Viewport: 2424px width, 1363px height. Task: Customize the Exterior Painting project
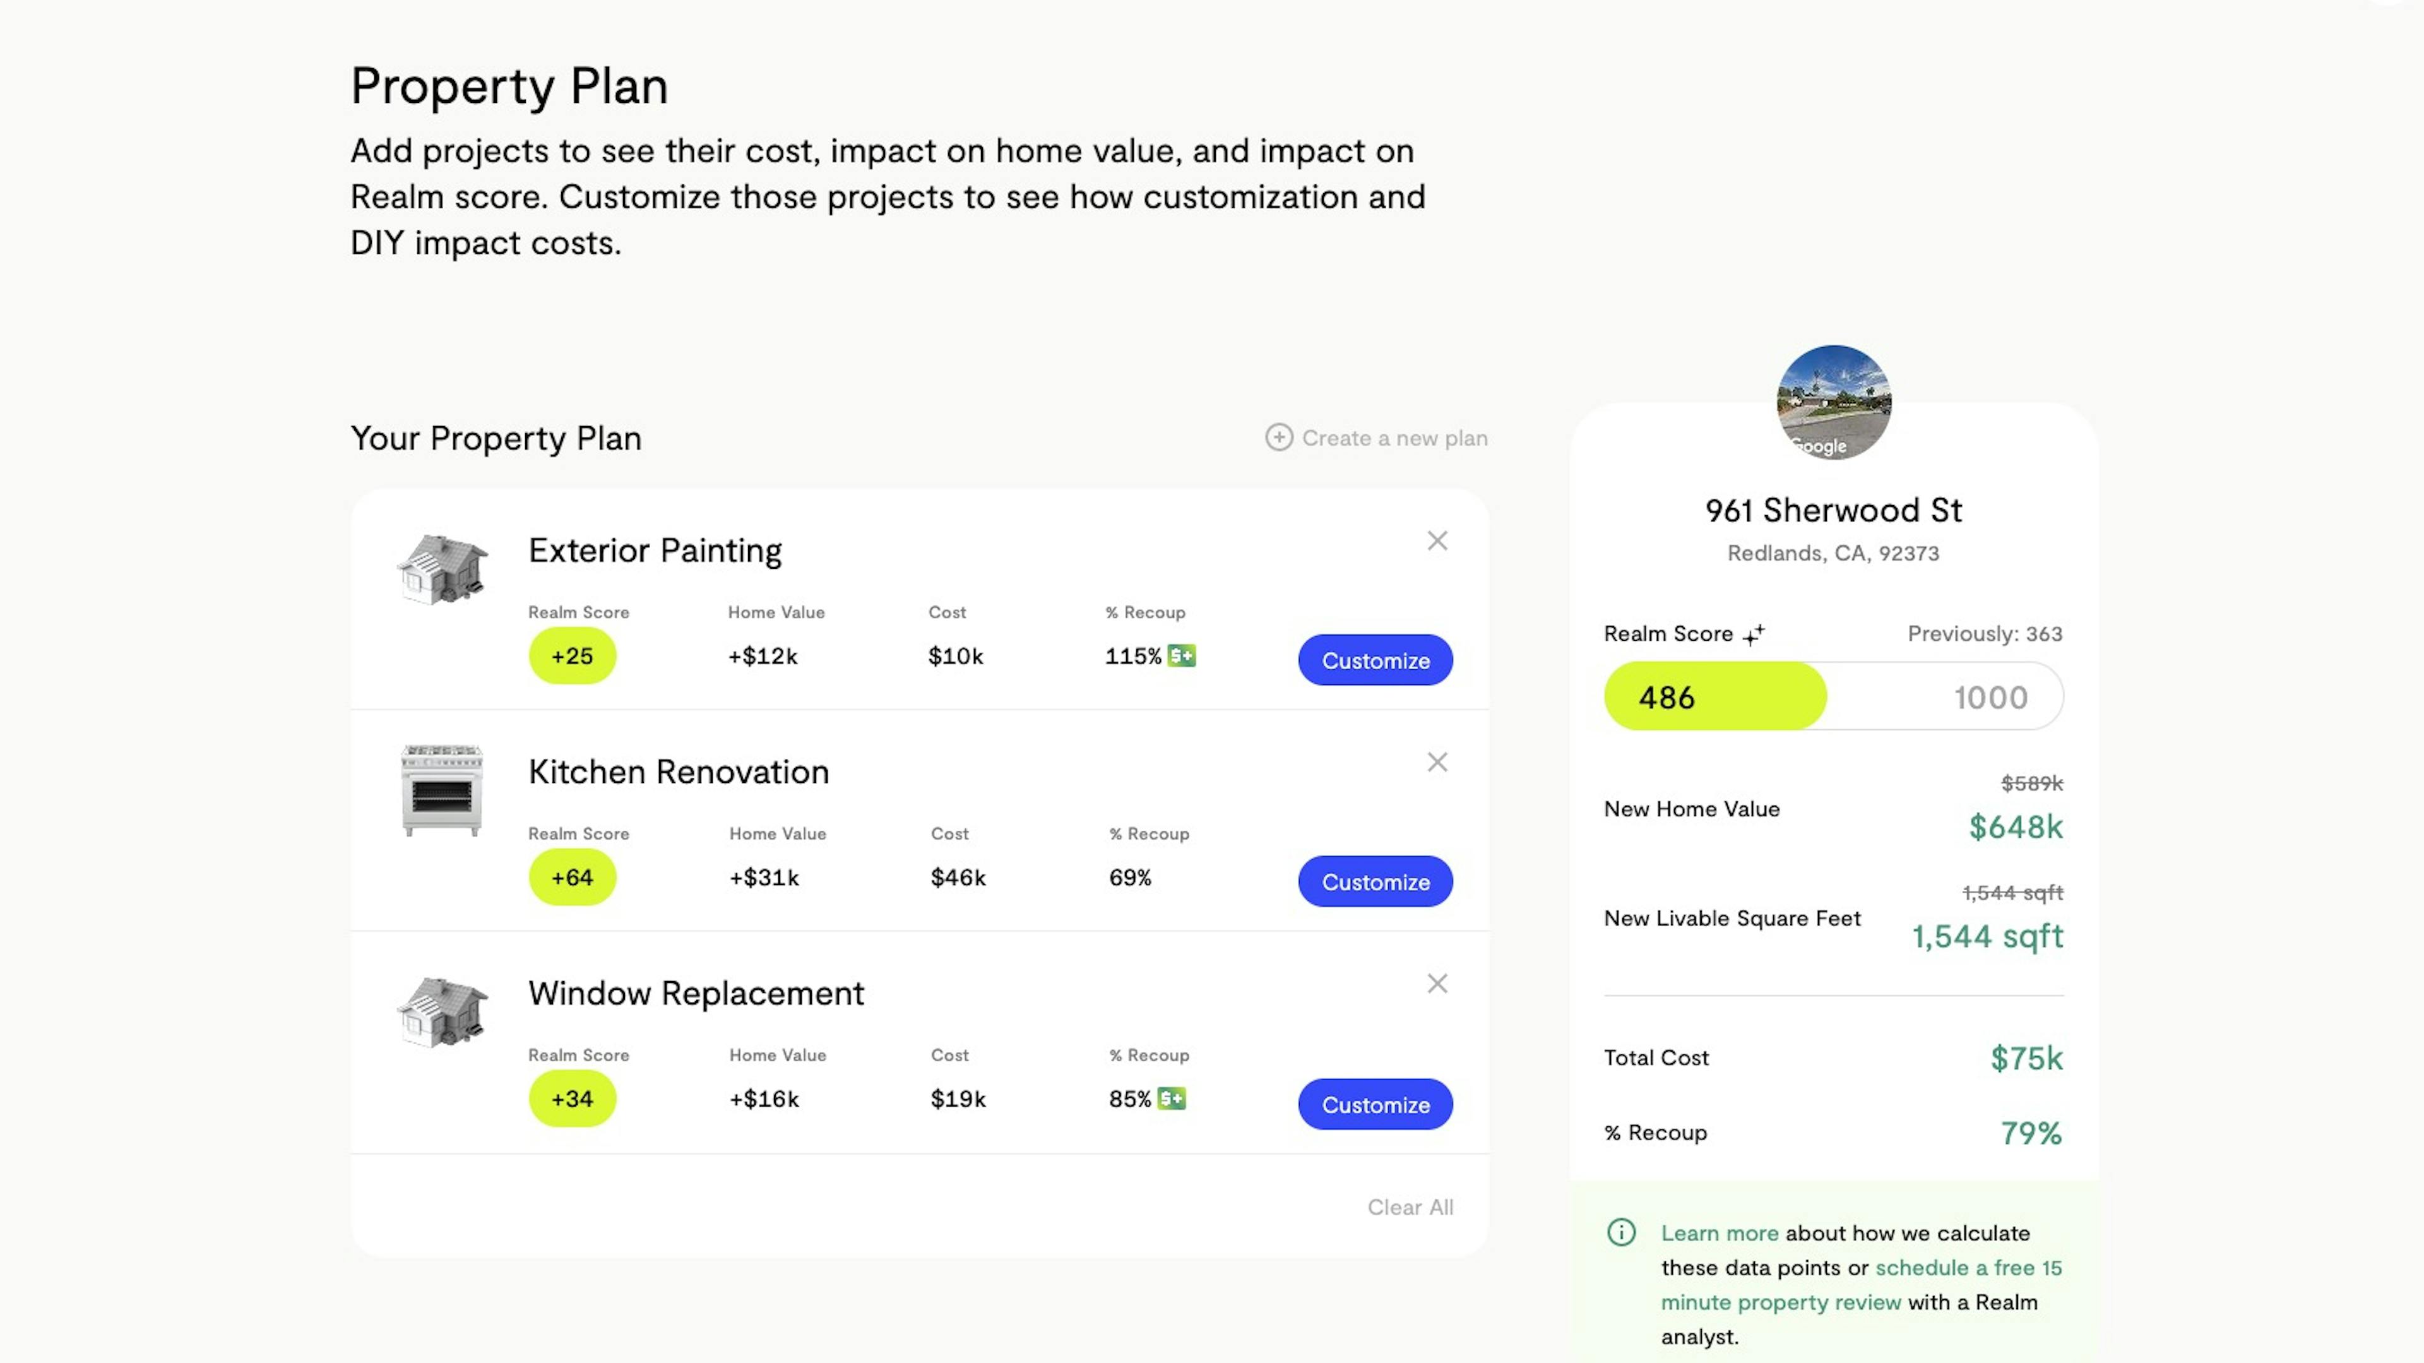[x=1375, y=660]
